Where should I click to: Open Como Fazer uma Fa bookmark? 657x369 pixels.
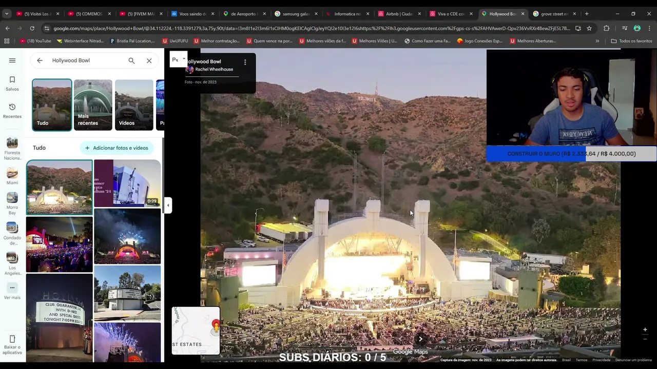[x=427, y=41]
